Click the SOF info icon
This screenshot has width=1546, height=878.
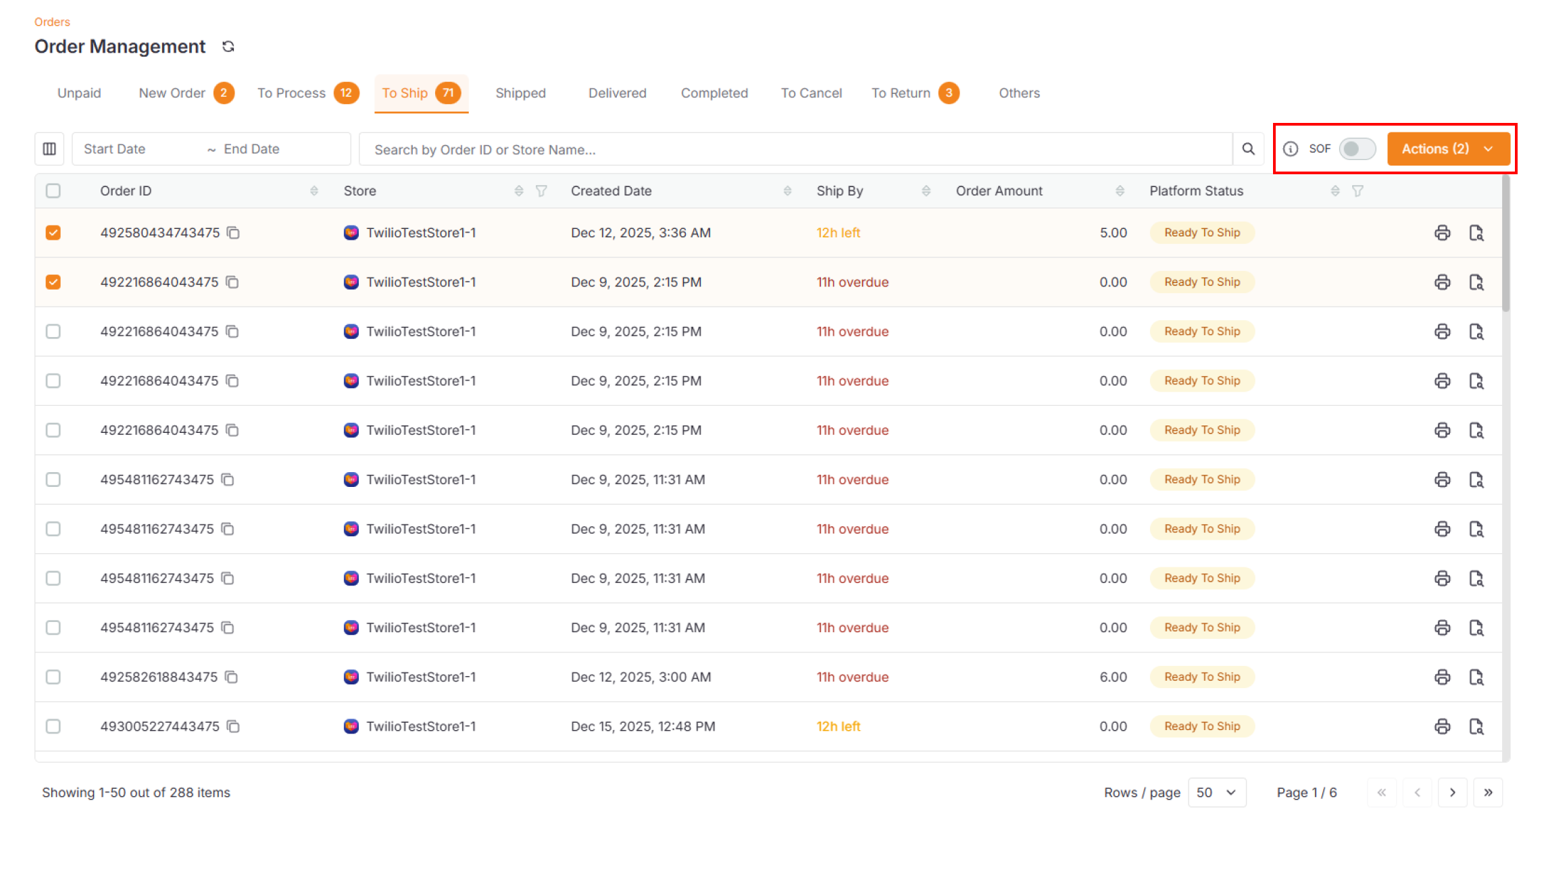(1291, 149)
